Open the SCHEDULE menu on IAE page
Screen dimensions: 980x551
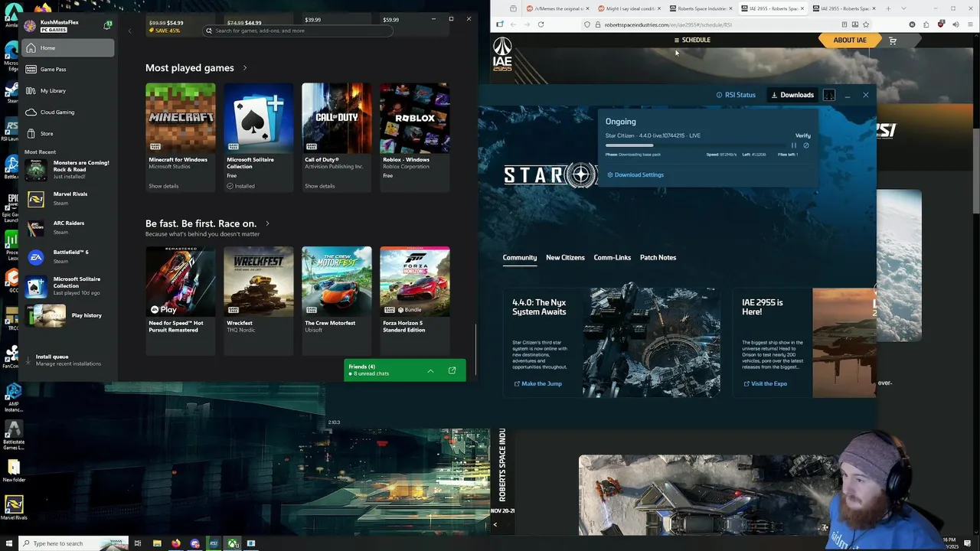click(x=692, y=40)
